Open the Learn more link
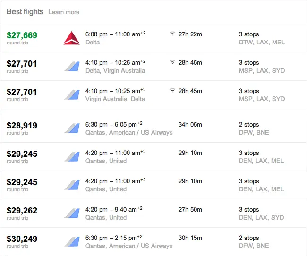 [x=64, y=12]
